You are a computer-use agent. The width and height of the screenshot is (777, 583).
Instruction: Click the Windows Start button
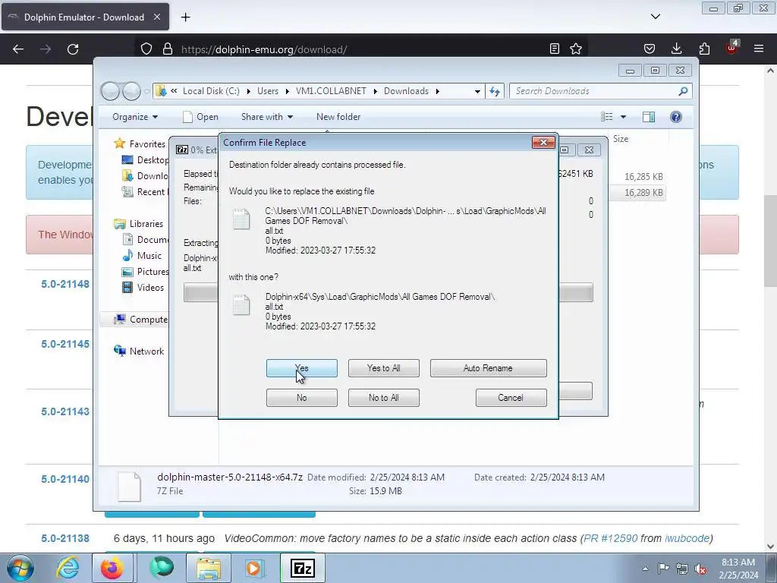click(x=20, y=568)
